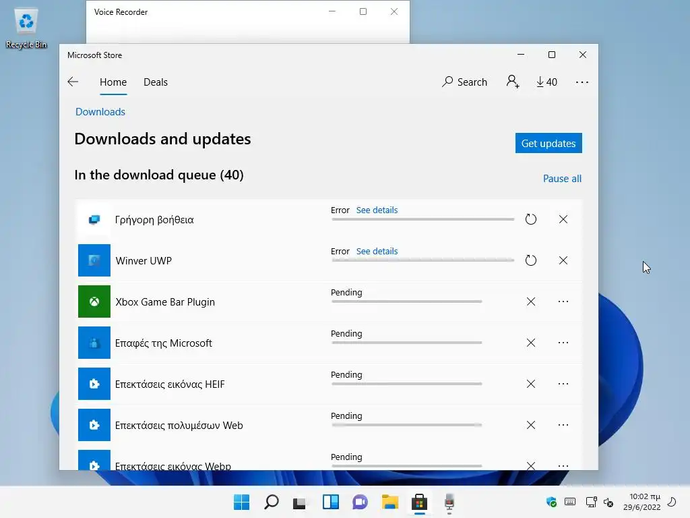Open the Windows Start menu
The height and width of the screenshot is (518, 690).
[242, 502]
